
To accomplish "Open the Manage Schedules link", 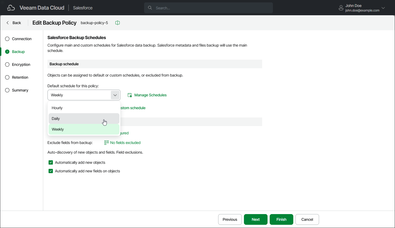I will [151, 95].
